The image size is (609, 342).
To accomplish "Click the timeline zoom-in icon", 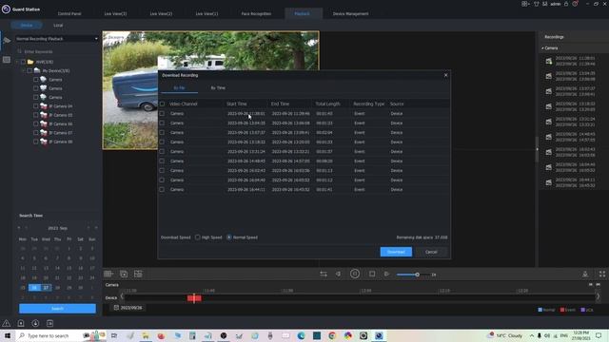I will click(599, 285).
